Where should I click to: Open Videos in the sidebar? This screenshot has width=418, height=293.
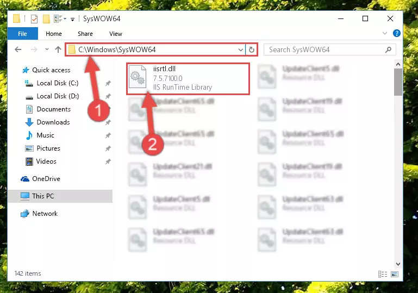point(46,161)
